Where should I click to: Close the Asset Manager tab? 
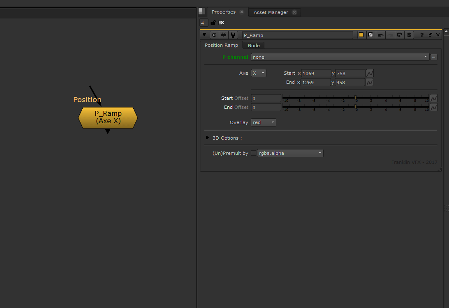[294, 12]
